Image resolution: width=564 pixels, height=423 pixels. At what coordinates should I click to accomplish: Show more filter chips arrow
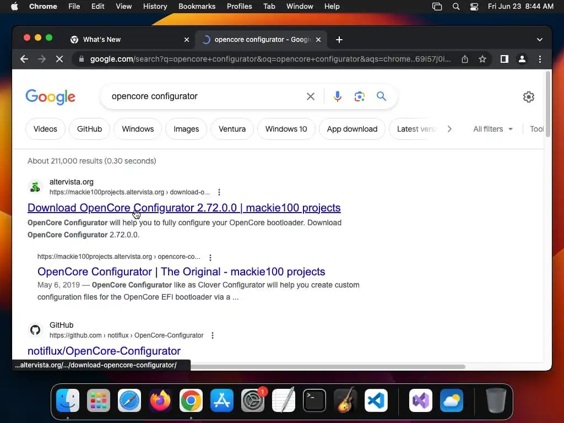pyautogui.click(x=449, y=129)
